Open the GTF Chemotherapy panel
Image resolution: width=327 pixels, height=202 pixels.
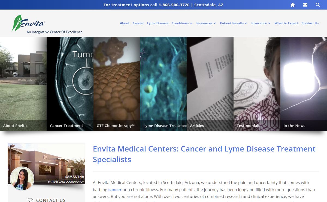coord(117,84)
